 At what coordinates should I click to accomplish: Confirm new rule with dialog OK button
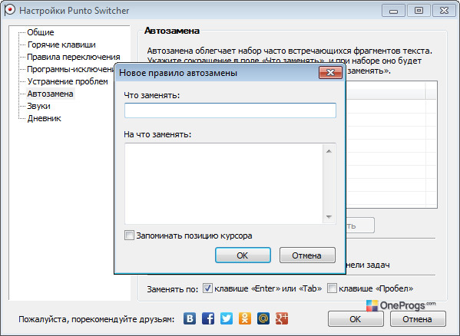243,255
